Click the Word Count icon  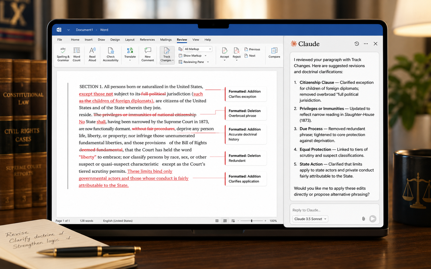click(x=77, y=51)
